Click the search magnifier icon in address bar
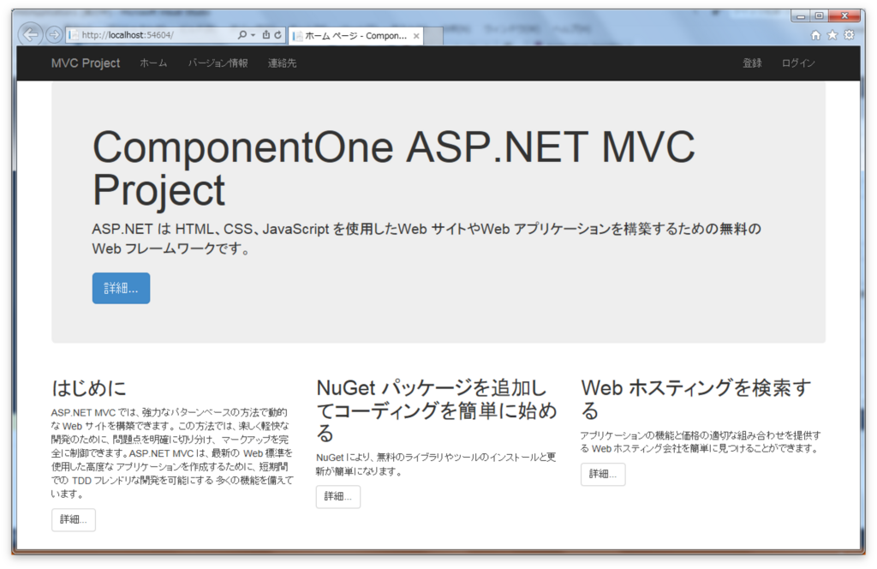 [x=242, y=34]
